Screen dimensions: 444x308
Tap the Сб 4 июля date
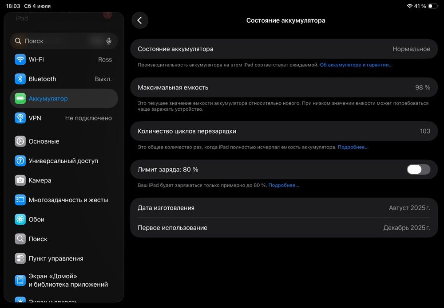37,6
